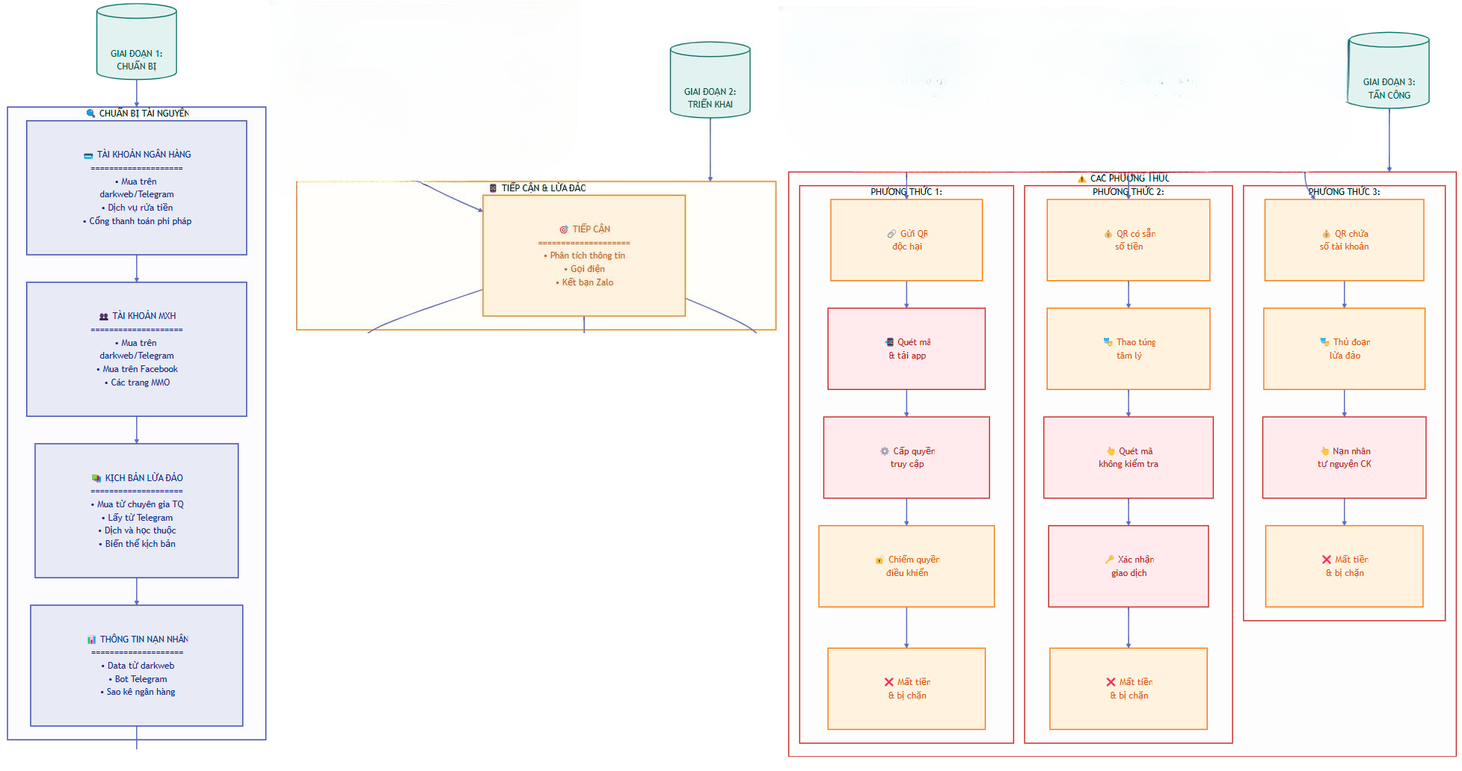Screen dimensions: 1462x771
Task: Click the bullet Data từ darkweb
Action: (138, 666)
